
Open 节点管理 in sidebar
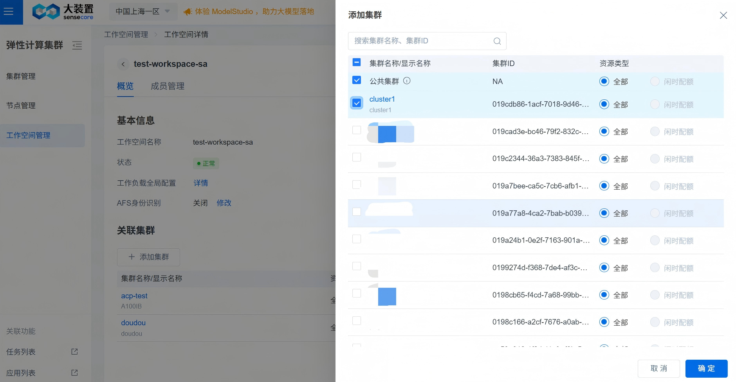click(21, 106)
